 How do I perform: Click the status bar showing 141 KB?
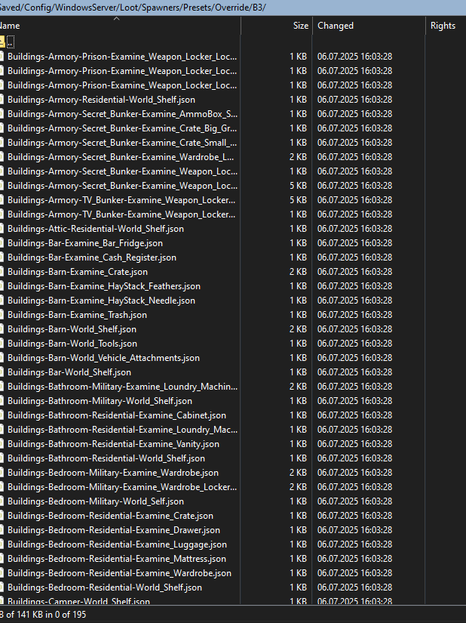[x=45, y=615]
